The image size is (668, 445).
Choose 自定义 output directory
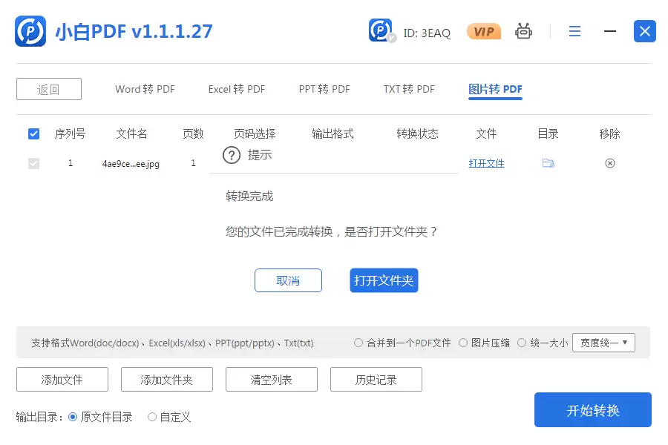point(152,417)
